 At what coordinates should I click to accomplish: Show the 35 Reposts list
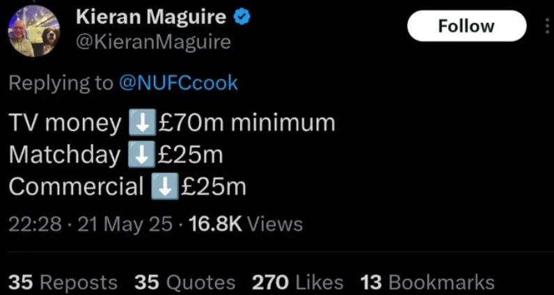[x=63, y=282]
